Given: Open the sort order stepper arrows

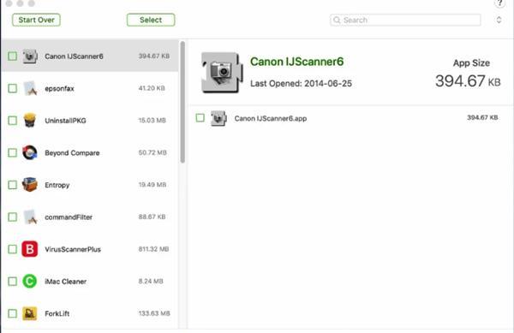Looking at the screenshot, I should pos(499,20).
